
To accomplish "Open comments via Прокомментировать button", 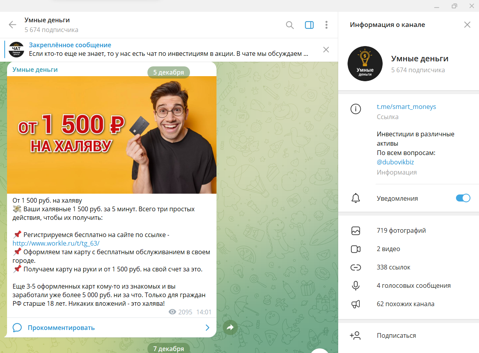I will (x=61, y=328).
